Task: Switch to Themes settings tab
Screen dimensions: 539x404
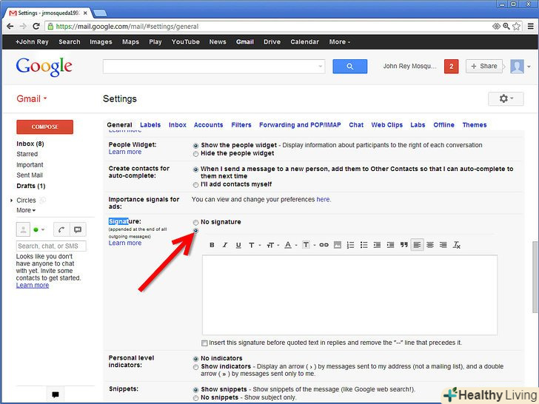Action: tap(475, 125)
